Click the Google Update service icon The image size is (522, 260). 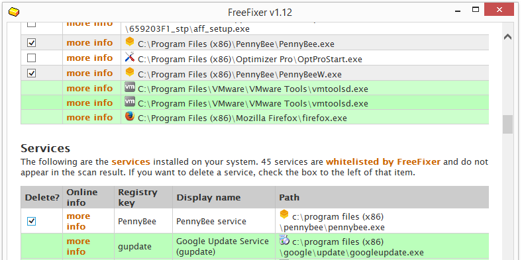tap(284, 239)
